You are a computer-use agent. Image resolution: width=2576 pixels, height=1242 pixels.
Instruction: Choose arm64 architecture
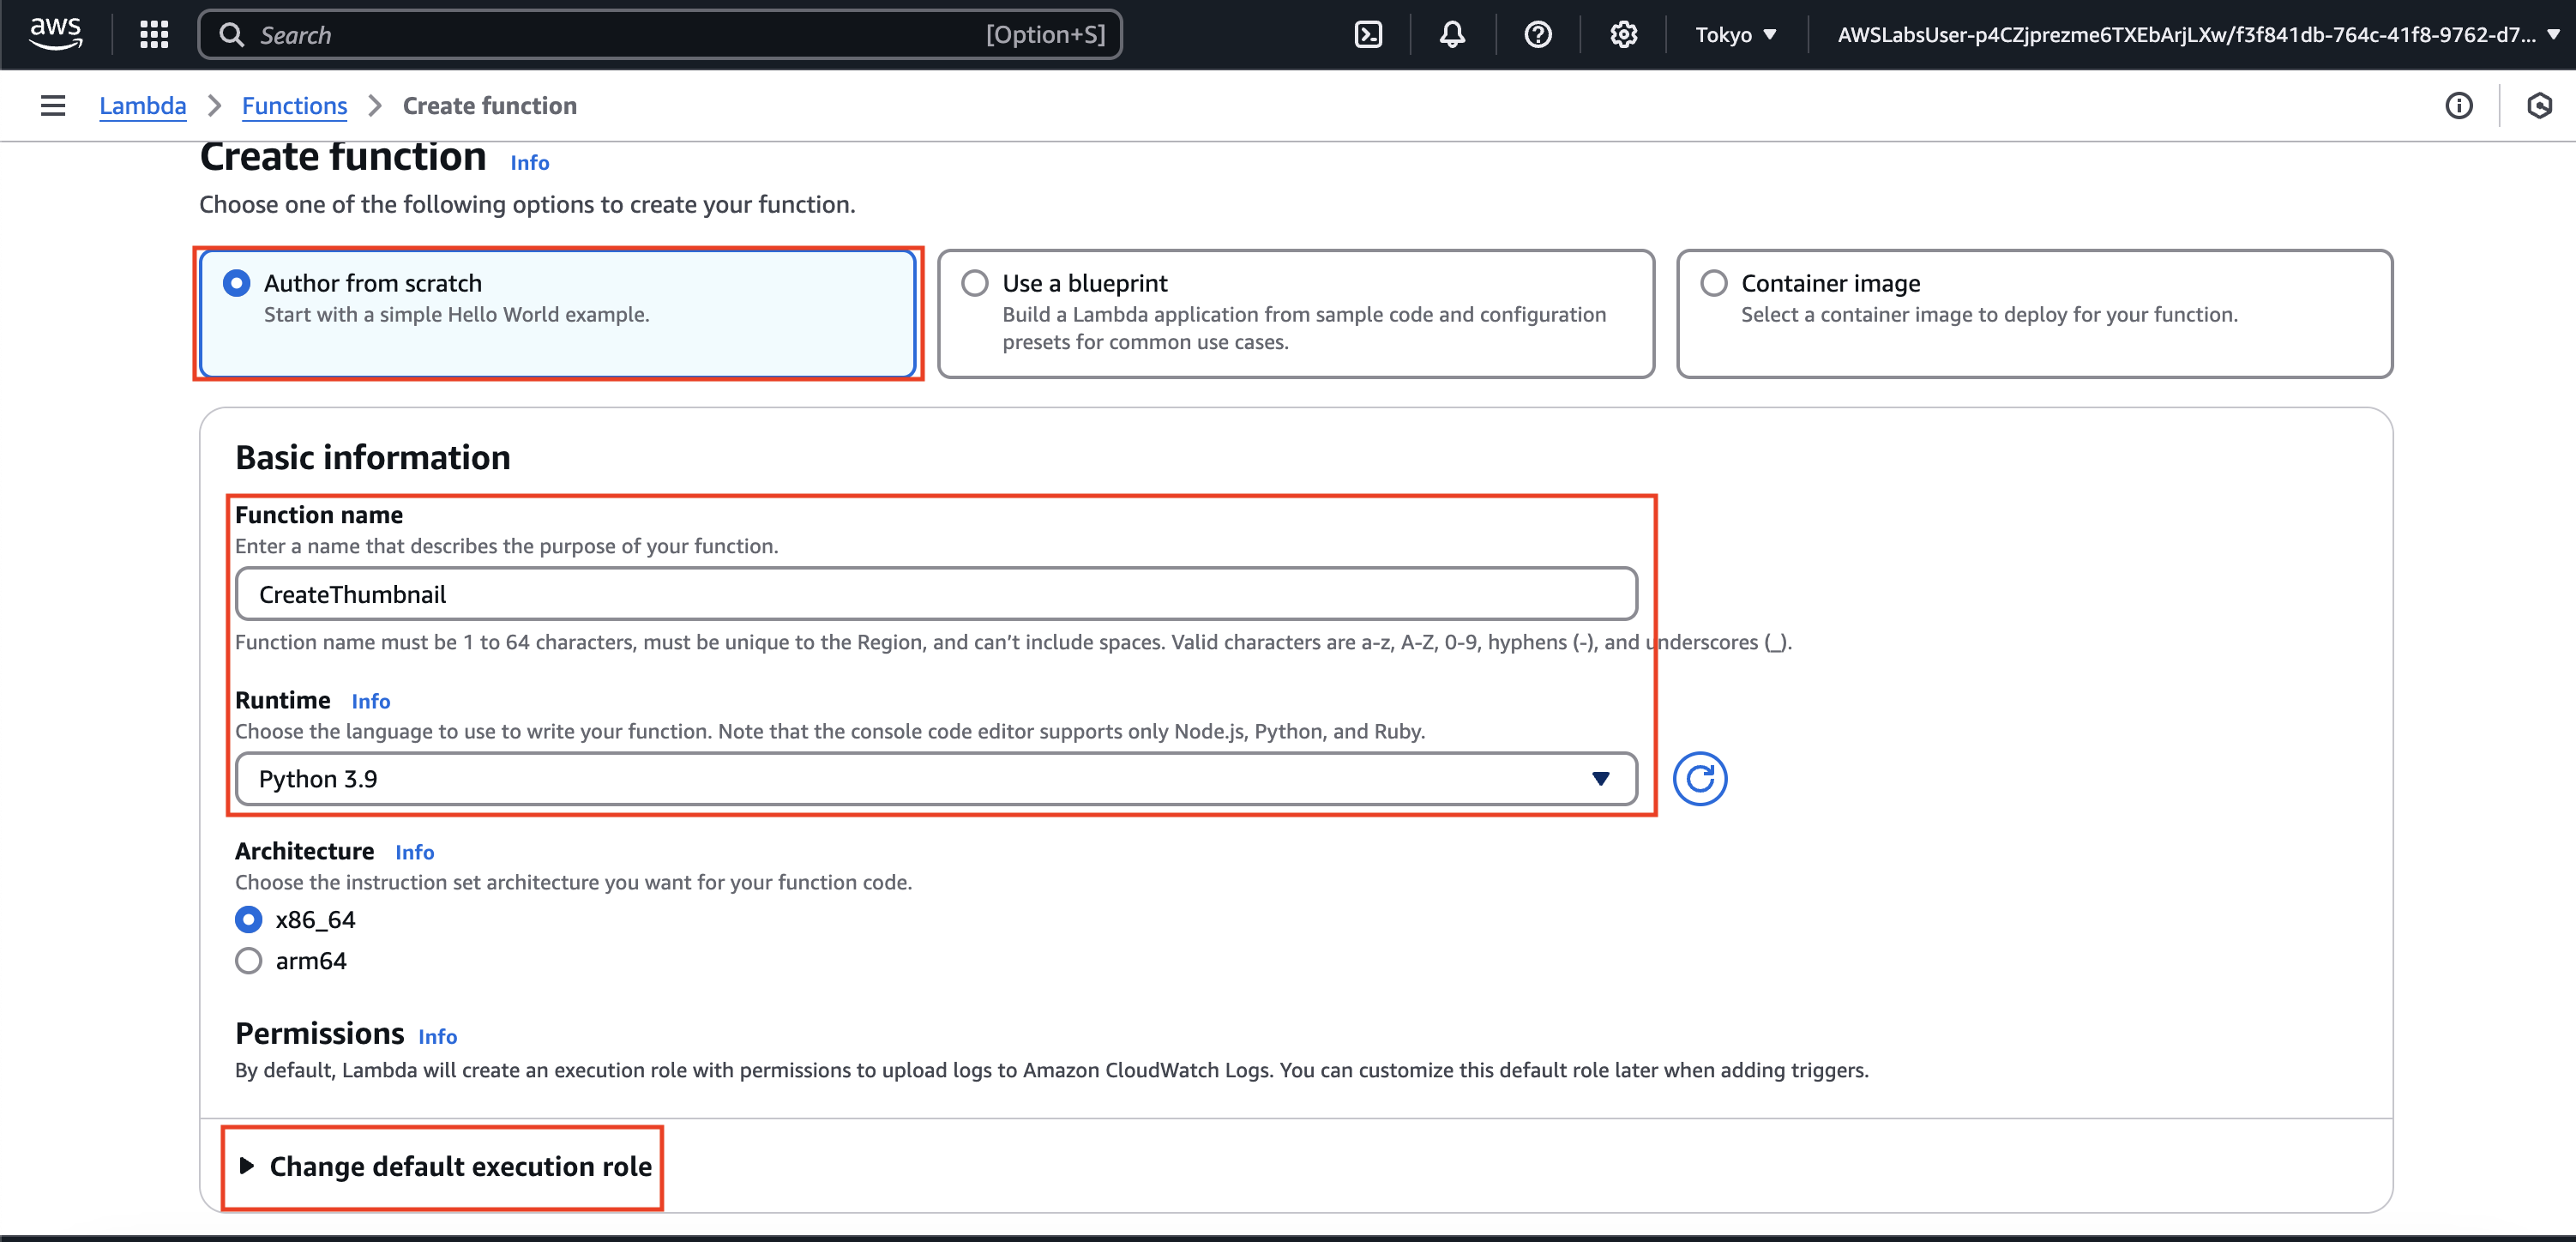click(x=248, y=960)
